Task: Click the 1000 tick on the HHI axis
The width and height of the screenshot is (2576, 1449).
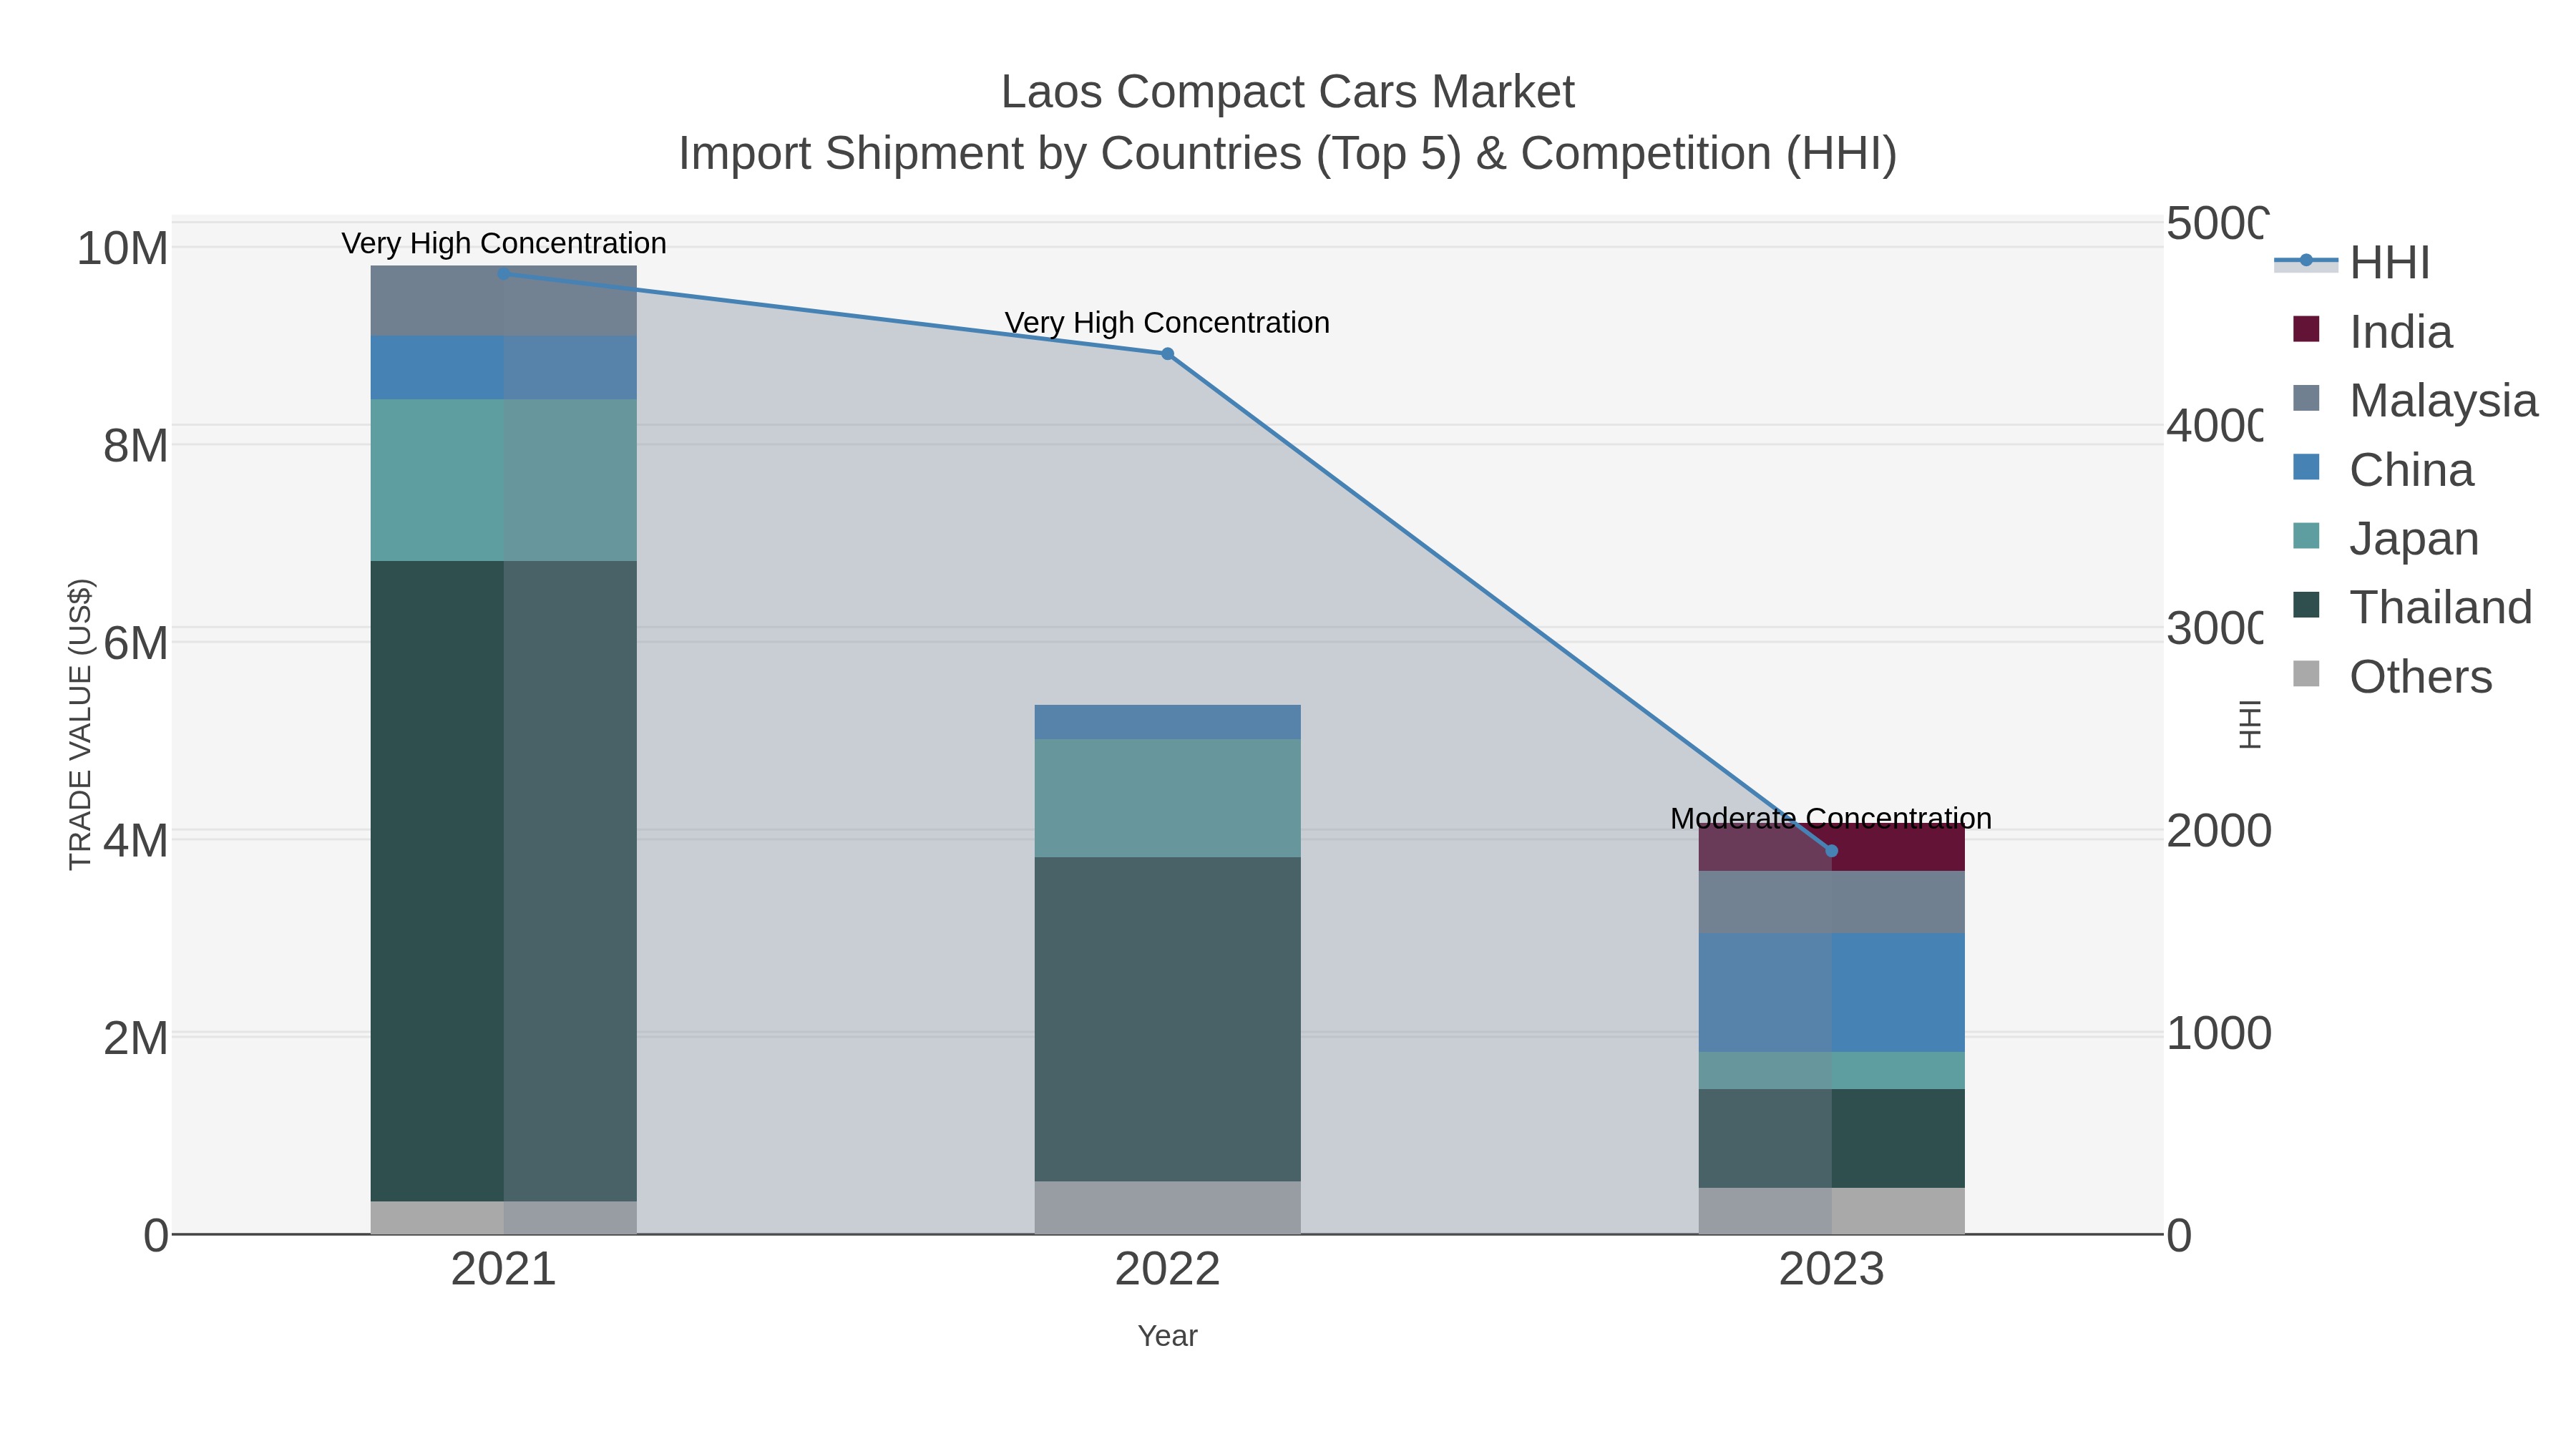Action: [x=2219, y=1034]
